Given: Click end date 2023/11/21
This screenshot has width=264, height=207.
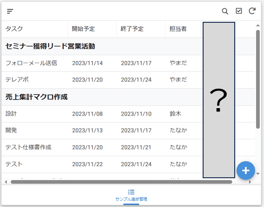Looking at the screenshot, I should pyautogui.click(x=136, y=148).
